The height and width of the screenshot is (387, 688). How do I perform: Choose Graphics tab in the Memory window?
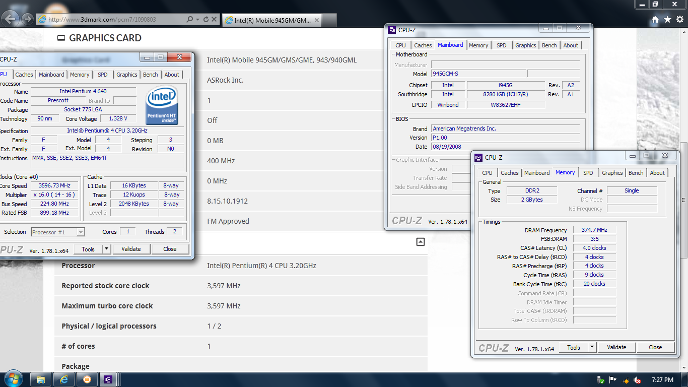point(612,173)
